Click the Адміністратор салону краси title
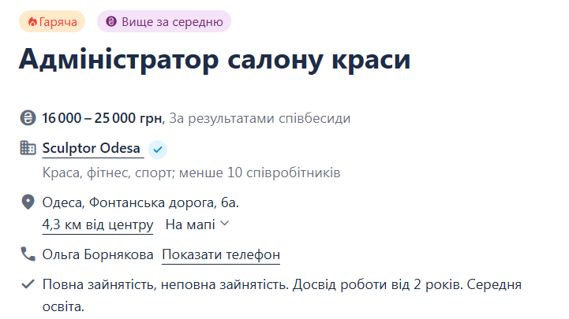Viewport: 569px width, 319px height. 215,59
